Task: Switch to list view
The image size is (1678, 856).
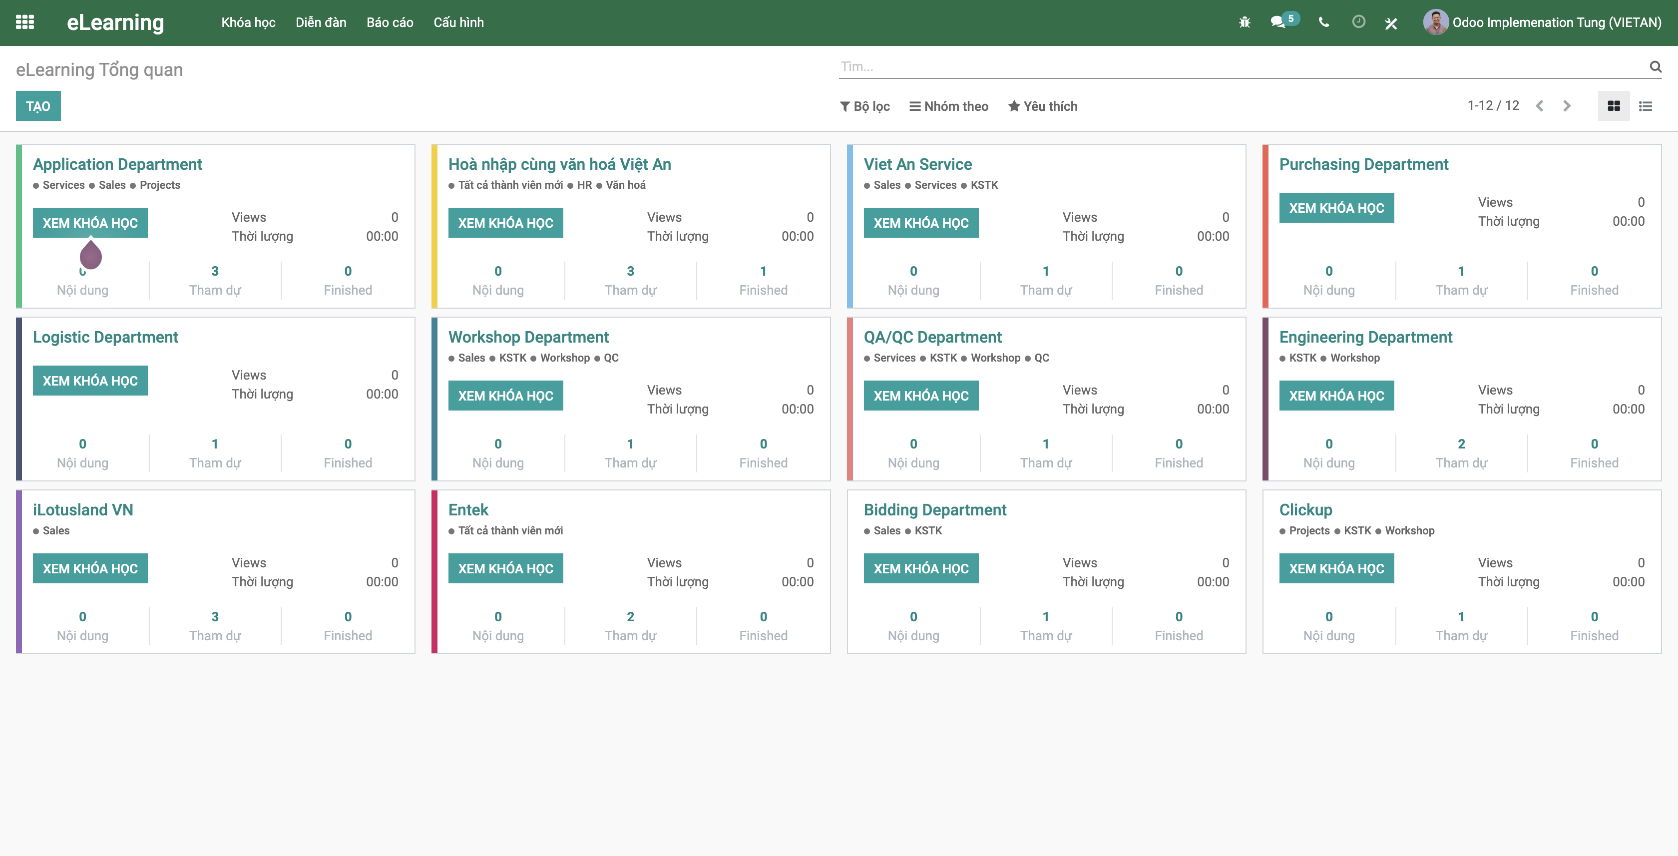Action: coord(1646,106)
